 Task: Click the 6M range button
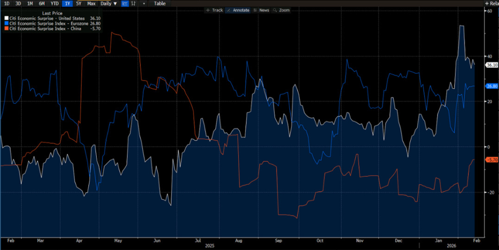pos(42,4)
